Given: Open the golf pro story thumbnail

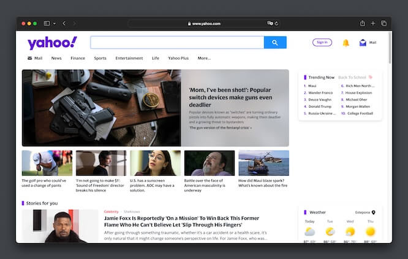Looking at the screenshot, I should pyautogui.click(x=47, y=163).
